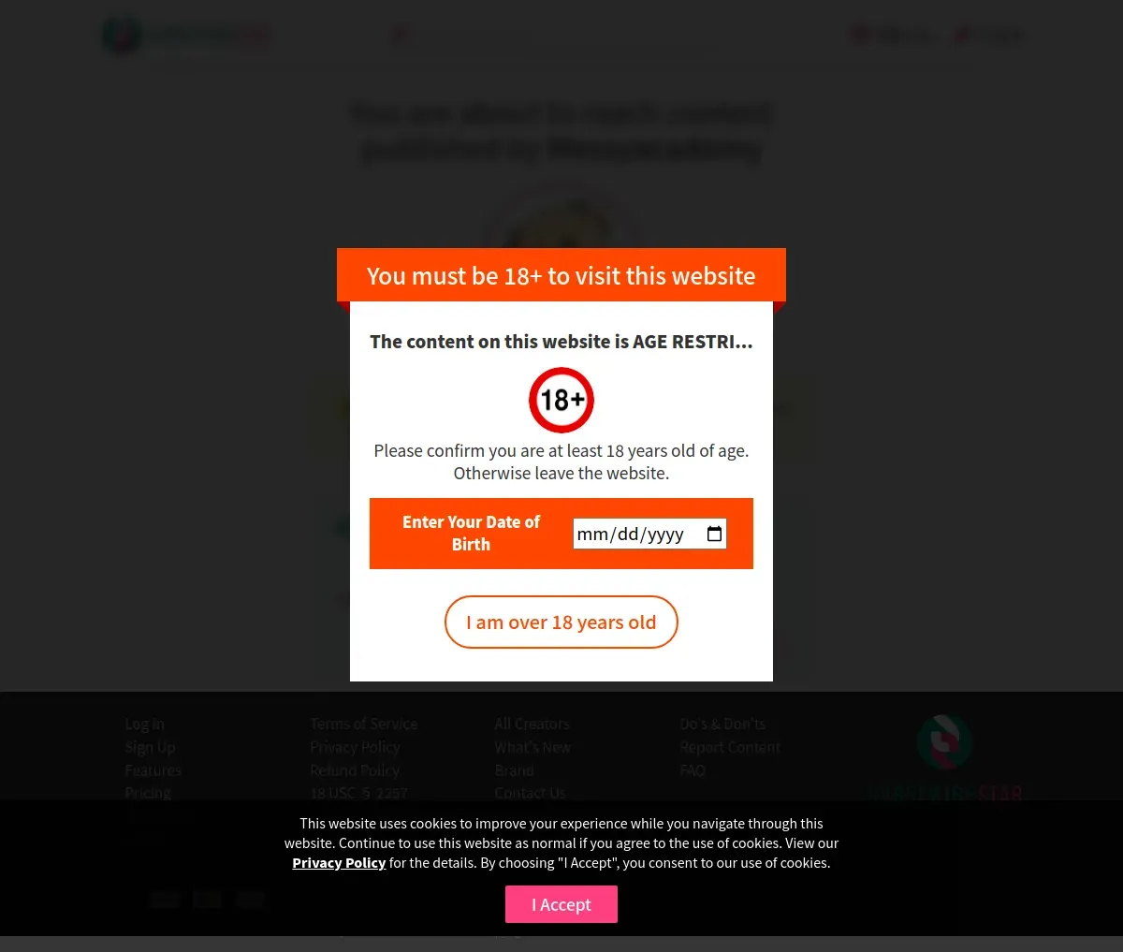Open What's New footer link
Viewport: 1123px width, 952px height.
coord(532,747)
